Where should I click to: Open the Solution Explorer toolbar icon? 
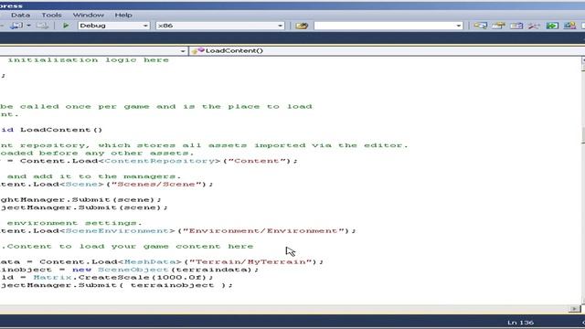[x=481, y=26]
